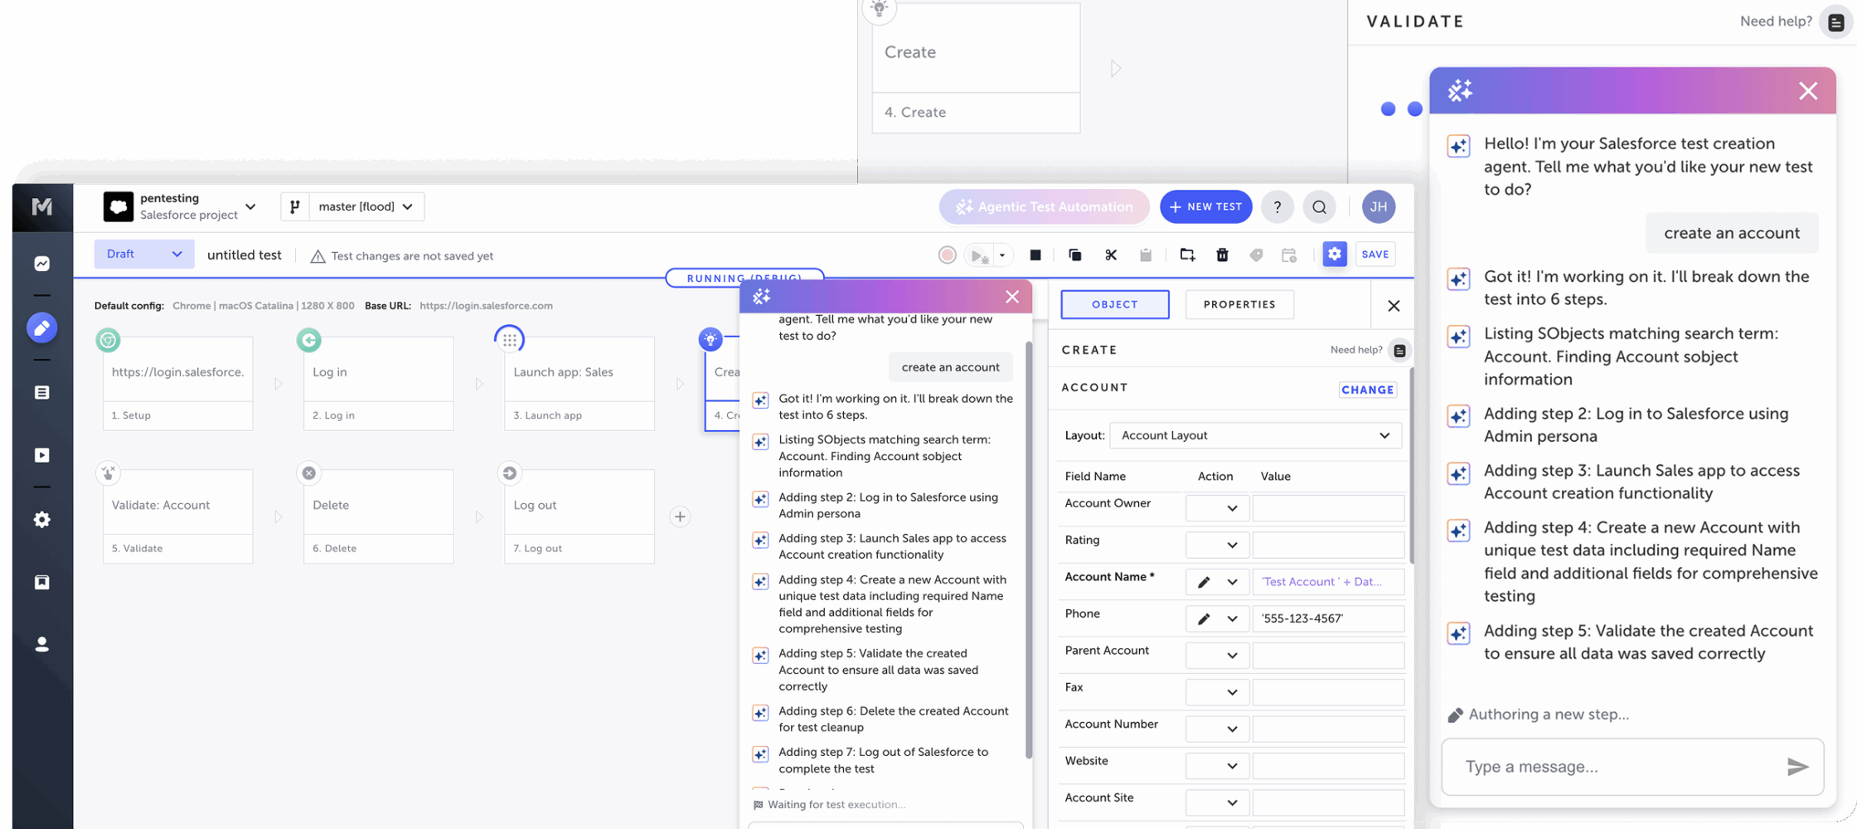The image size is (1857, 829).
Task: Select the tag icon in the toolbar
Action: [1256, 255]
